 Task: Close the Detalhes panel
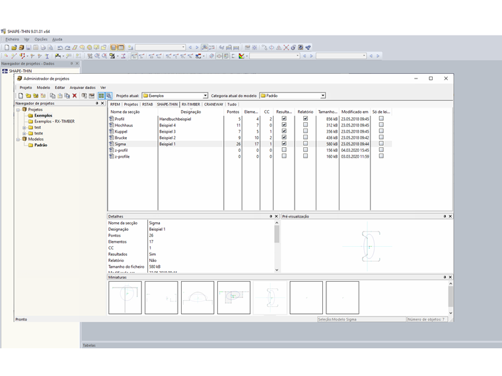click(276, 216)
